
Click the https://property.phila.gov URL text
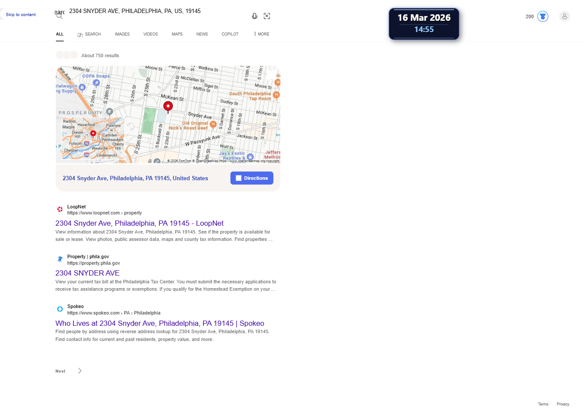coord(94,263)
